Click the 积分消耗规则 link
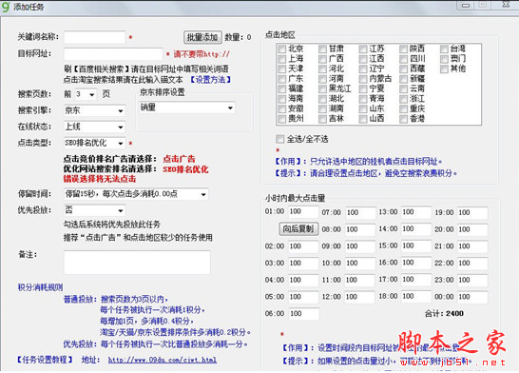The width and height of the screenshot is (519, 373). pos(40,287)
